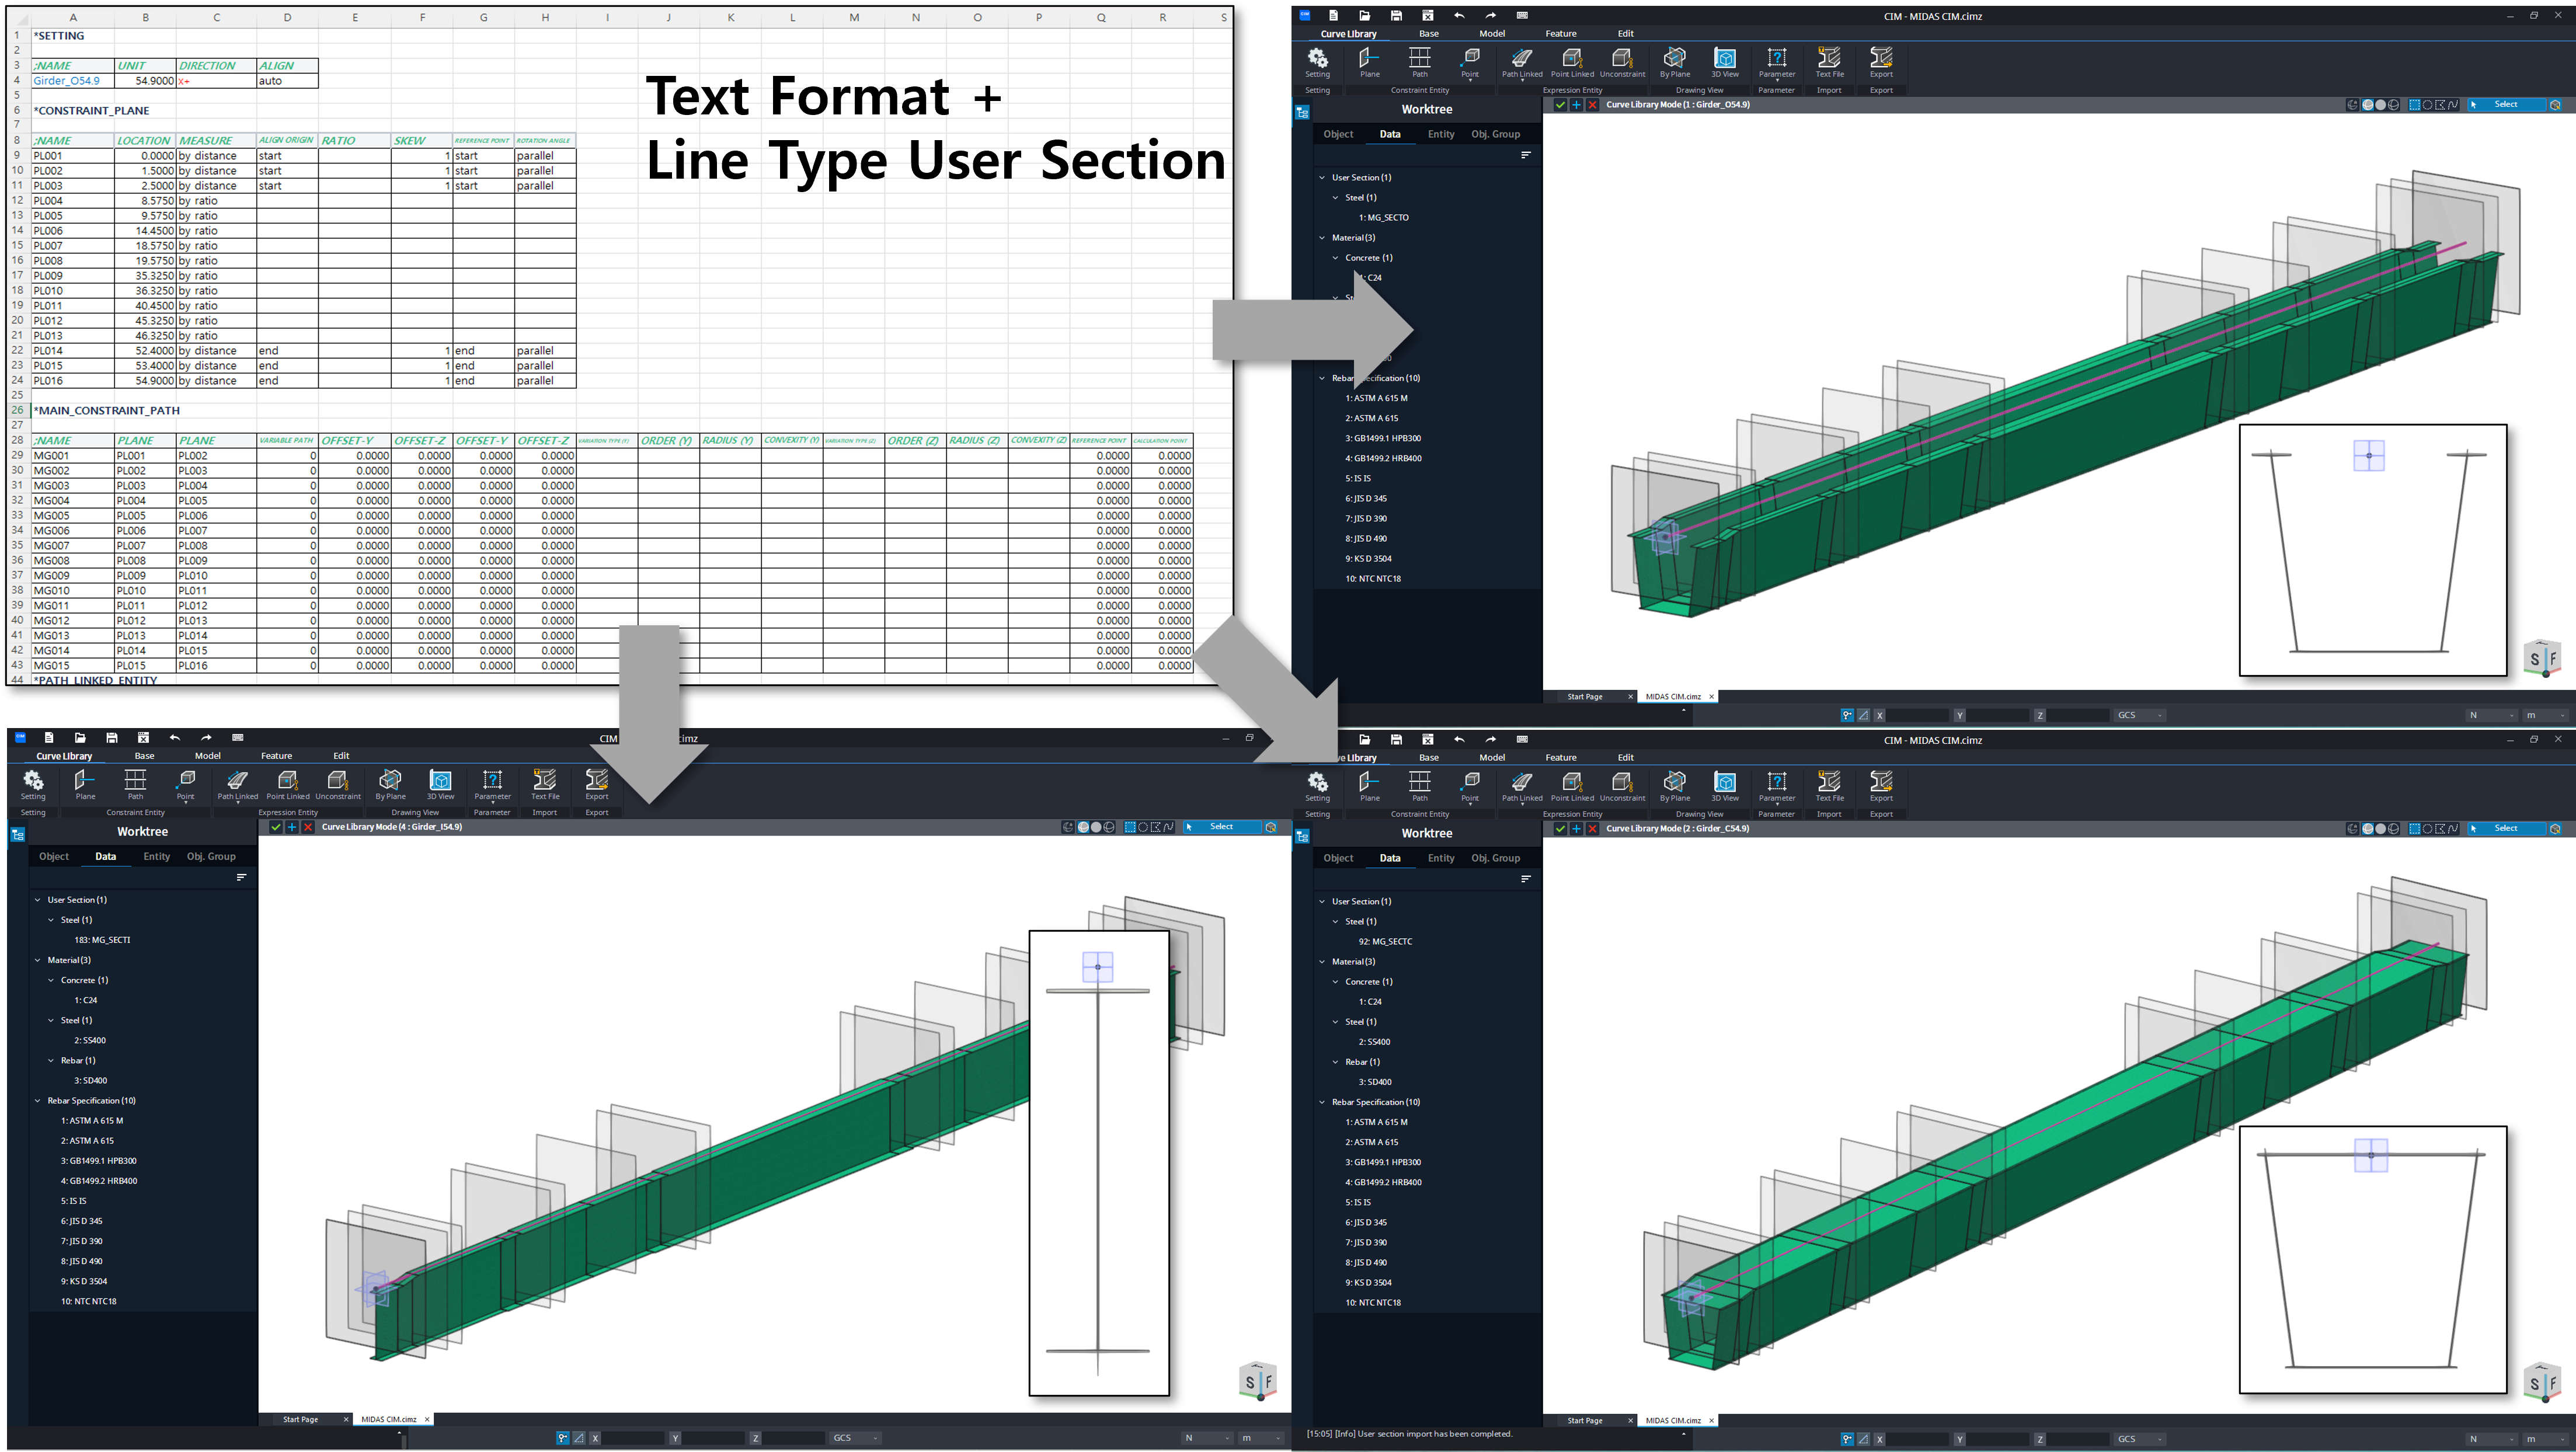
Task: Open By Plane view in Girder_C54.9 window
Action: pos(1675,786)
